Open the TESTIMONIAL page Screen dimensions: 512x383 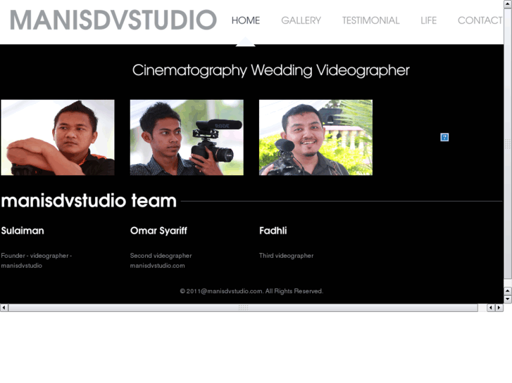[370, 20]
